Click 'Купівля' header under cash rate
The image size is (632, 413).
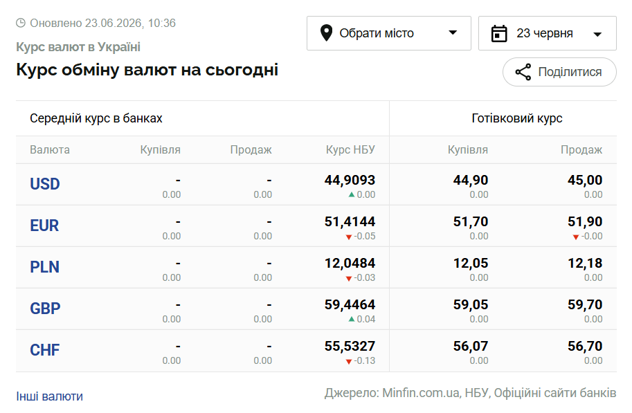468,150
